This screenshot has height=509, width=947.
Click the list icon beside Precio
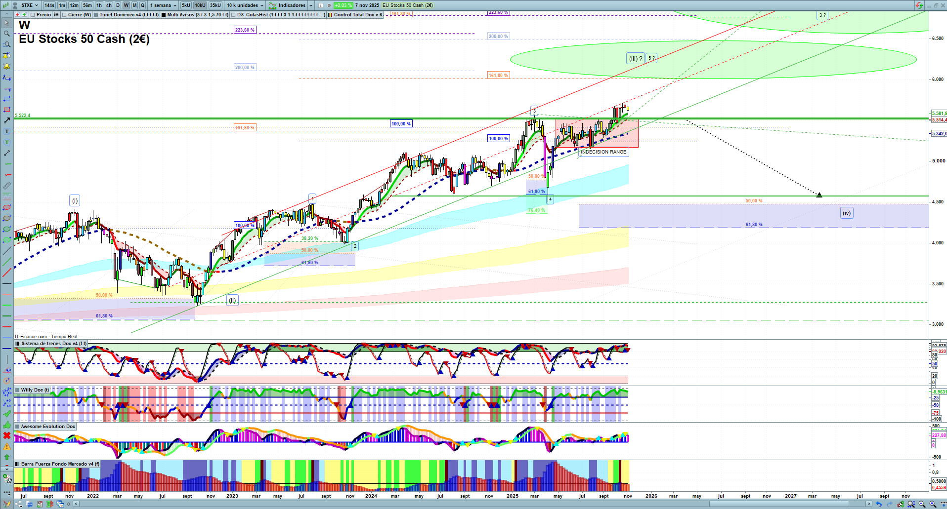tap(56, 15)
